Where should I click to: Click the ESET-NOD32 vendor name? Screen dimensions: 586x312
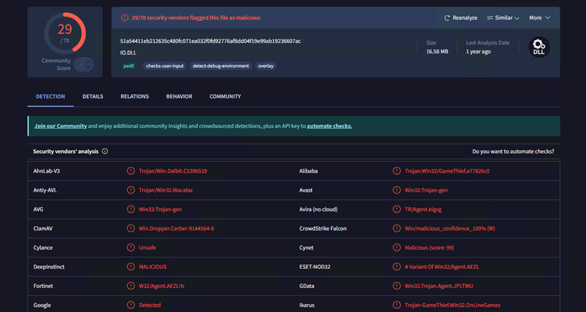(315, 267)
